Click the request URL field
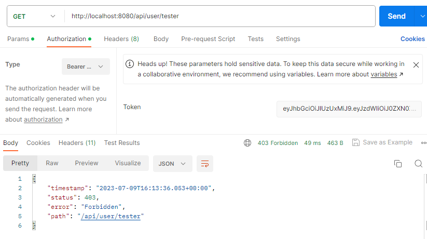 click(x=220, y=16)
